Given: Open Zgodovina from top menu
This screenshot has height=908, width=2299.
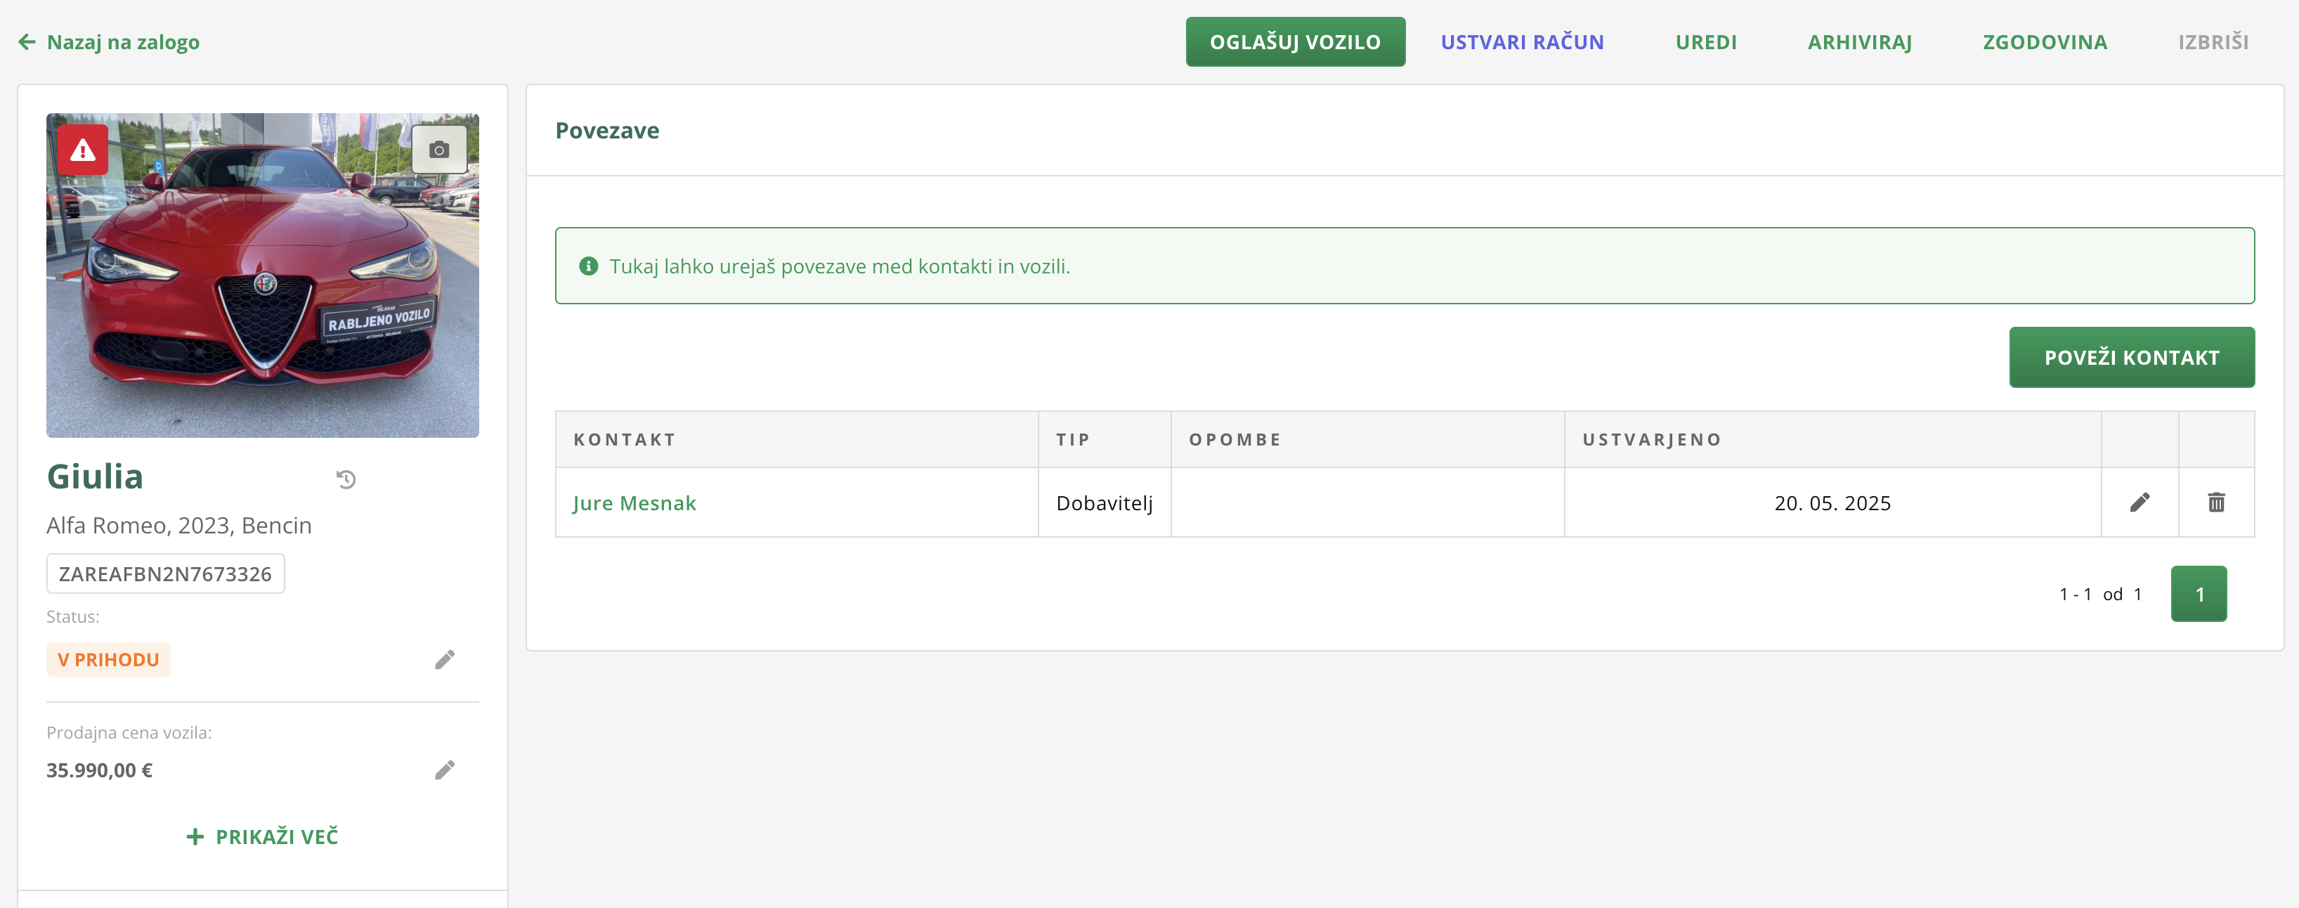Looking at the screenshot, I should (x=2045, y=42).
